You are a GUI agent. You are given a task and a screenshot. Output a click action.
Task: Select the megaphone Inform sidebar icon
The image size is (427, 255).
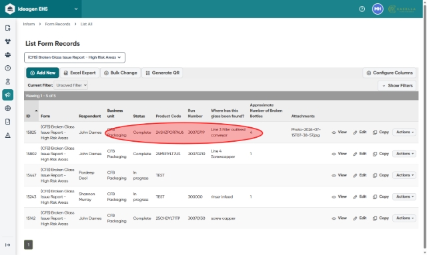click(8, 95)
